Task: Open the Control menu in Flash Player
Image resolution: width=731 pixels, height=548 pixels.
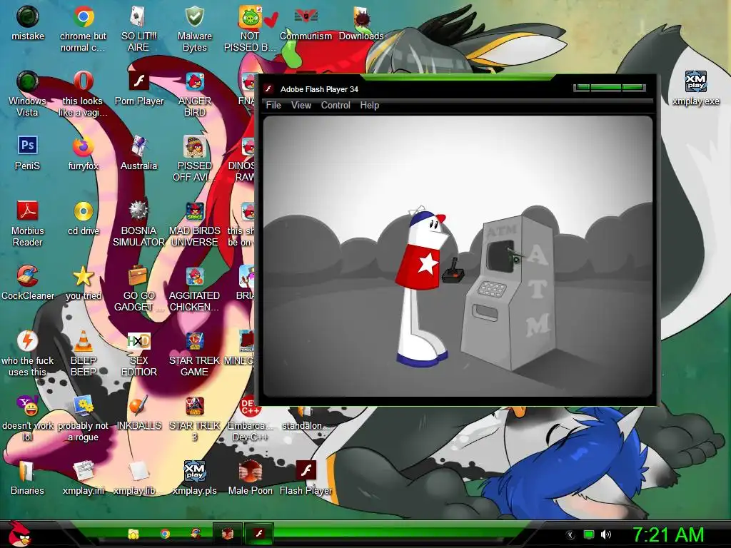Action: tap(336, 106)
